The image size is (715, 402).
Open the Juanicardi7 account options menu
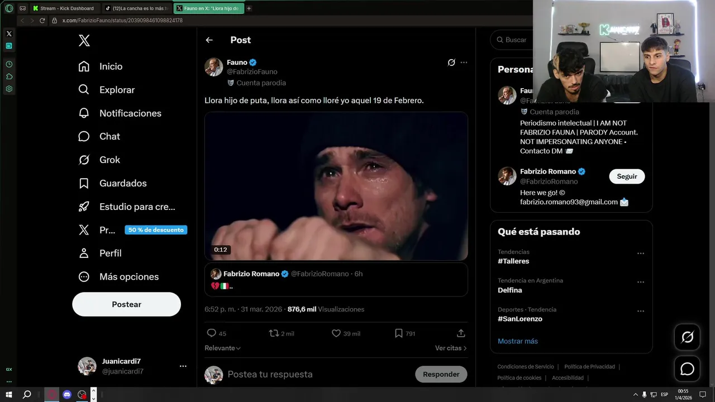pyautogui.click(x=183, y=366)
